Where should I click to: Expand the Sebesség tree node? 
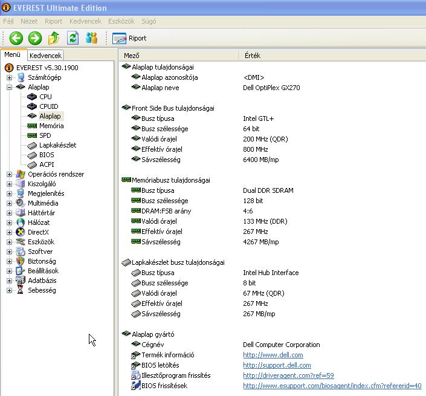pyautogui.click(x=9, y=290)
